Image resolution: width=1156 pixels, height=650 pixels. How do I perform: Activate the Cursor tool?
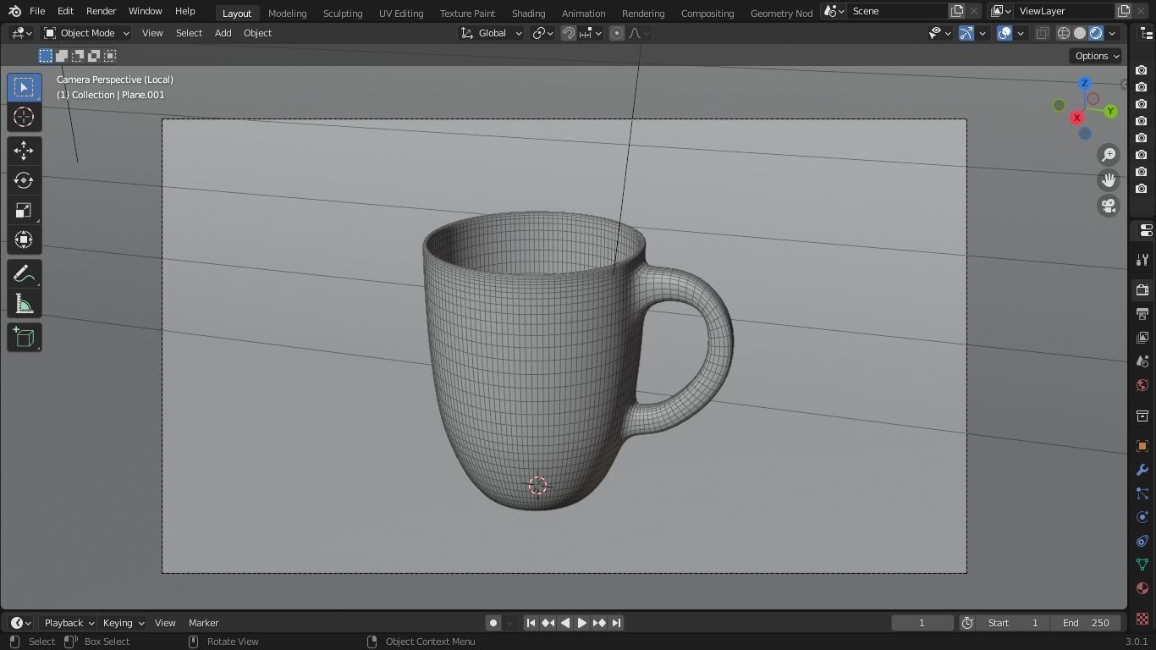tap(24, 117)
